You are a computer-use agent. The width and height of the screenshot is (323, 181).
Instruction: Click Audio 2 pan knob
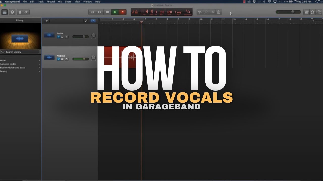pyautogui.click(x=94, y=58)
